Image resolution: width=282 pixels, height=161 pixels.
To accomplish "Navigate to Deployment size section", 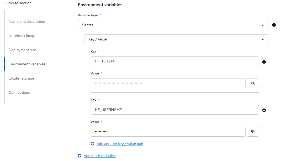I will [22, 50].
